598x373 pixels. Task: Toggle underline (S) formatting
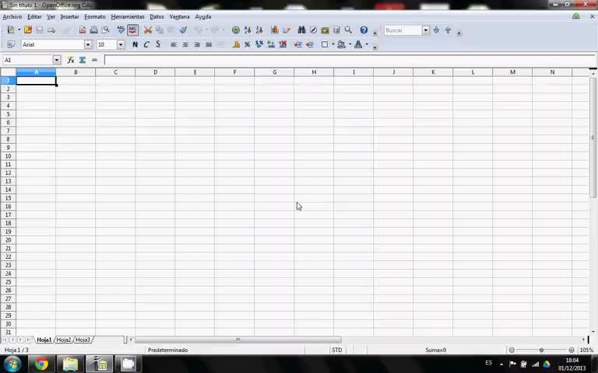click(158, 44)
